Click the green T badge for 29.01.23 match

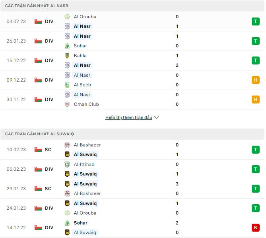(x=255, y=189)
